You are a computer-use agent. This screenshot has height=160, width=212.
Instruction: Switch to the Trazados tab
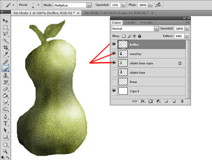pyautogui.click(x=147, y=23)
